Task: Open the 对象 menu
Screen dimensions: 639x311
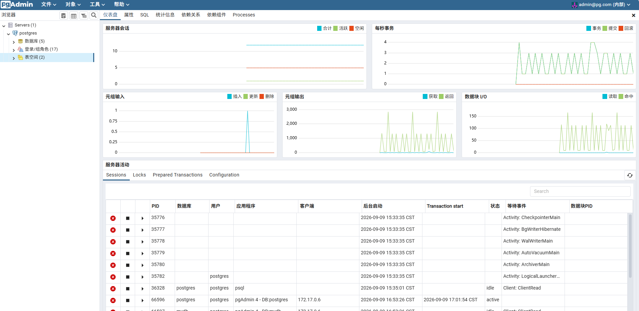Action: 73,4
